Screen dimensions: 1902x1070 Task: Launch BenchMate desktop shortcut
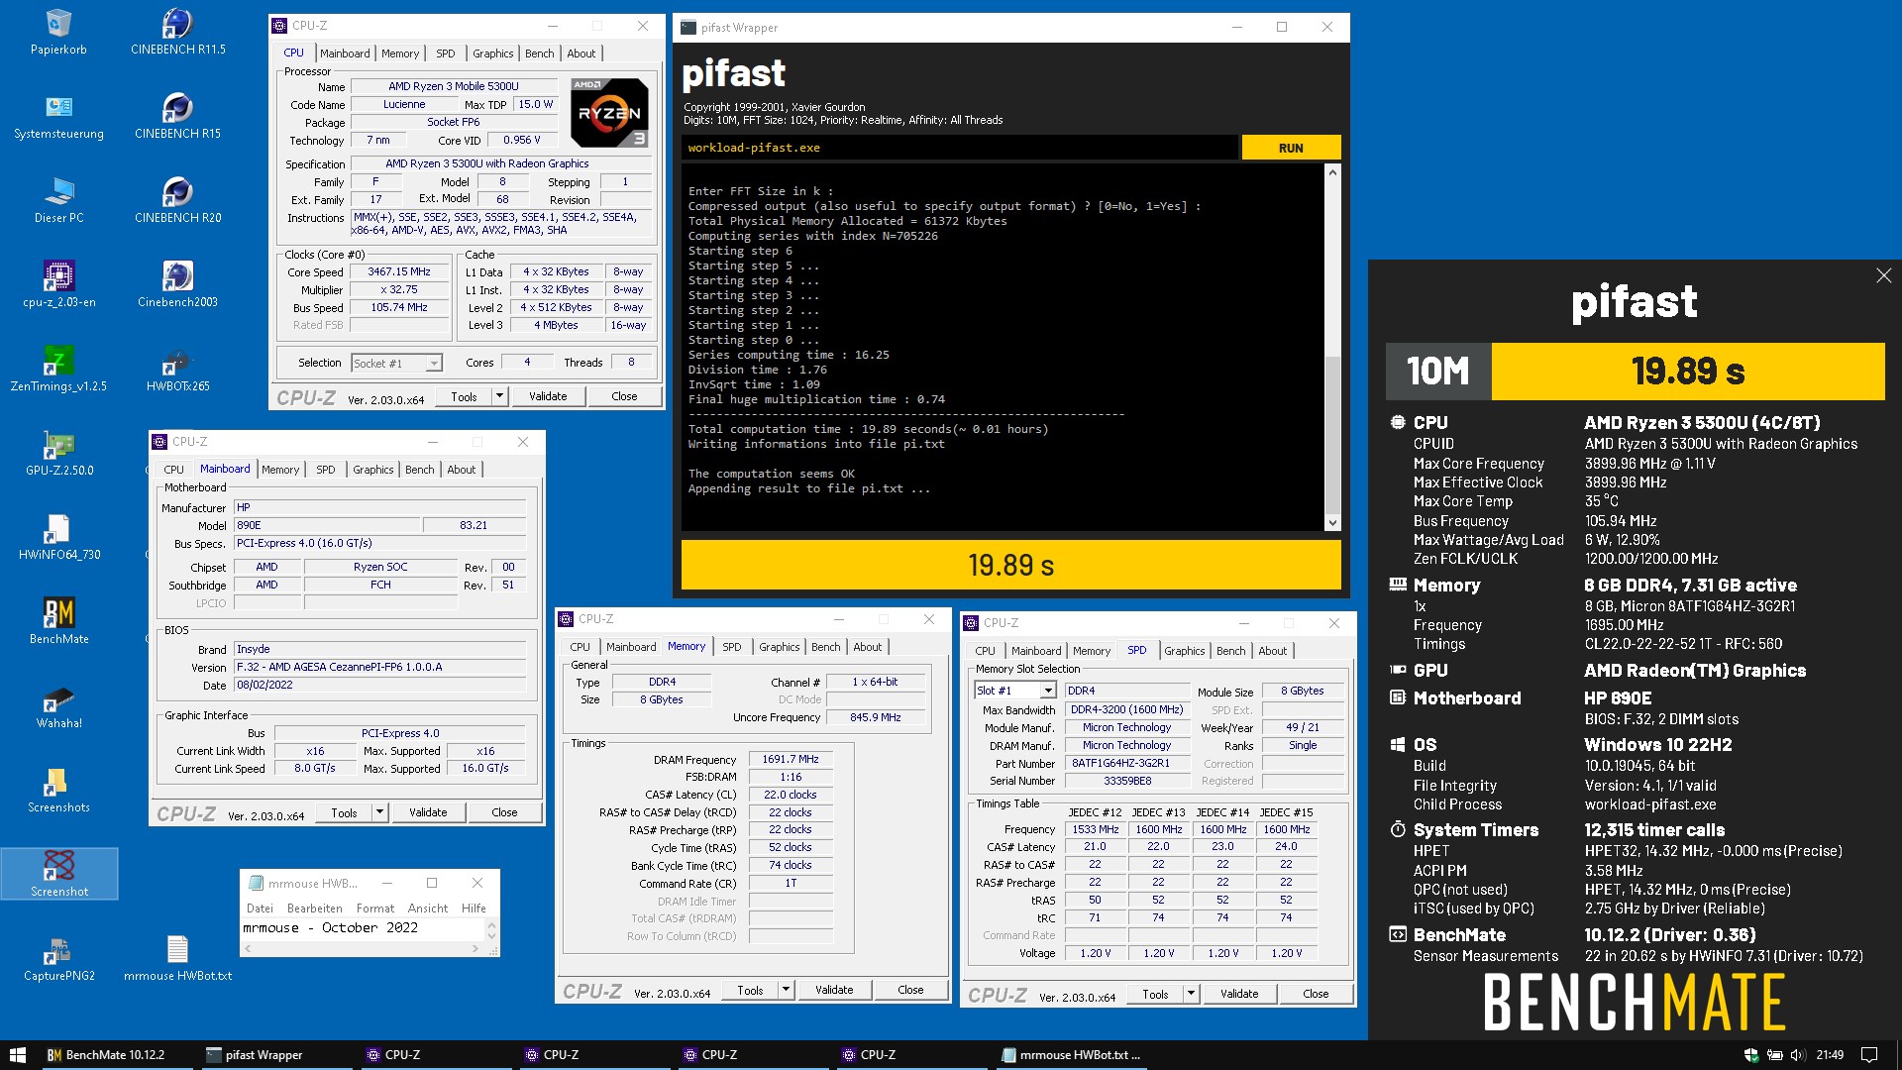[x=58, y=621]
